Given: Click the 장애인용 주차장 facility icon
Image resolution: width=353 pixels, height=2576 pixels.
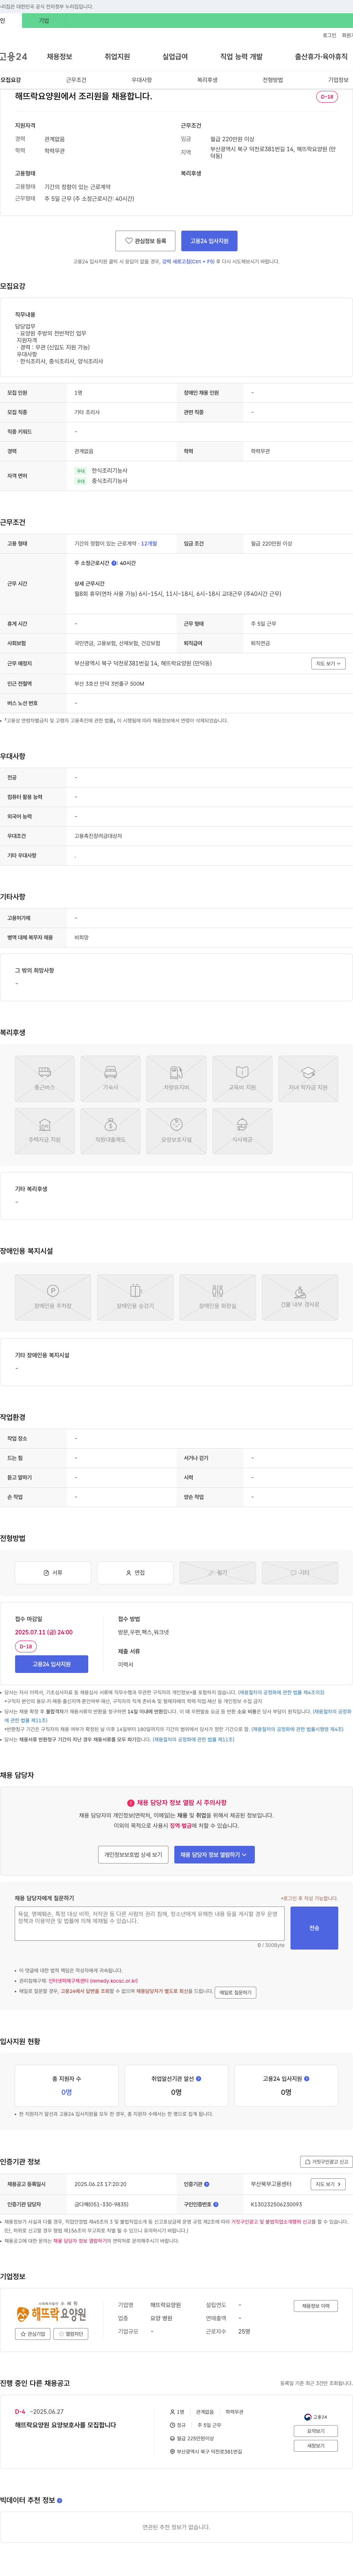Looking at the screenshot, I should tap(53, 1297).
